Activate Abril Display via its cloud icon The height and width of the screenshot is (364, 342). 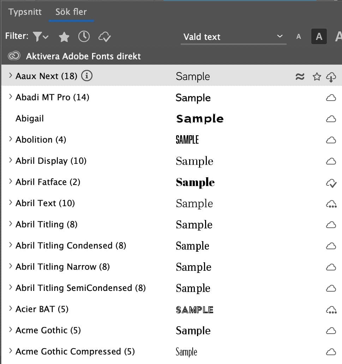(331, 161)
